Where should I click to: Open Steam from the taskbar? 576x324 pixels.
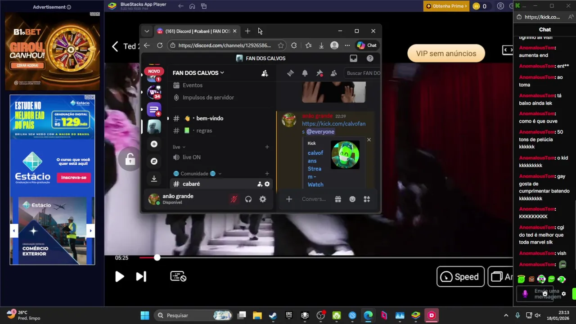[273, 315]
